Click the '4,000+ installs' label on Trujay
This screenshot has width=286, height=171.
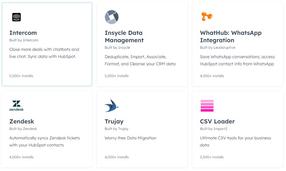116,157
